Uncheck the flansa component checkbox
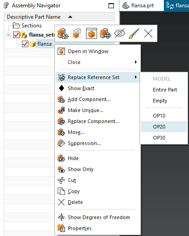 pos(25,44)
